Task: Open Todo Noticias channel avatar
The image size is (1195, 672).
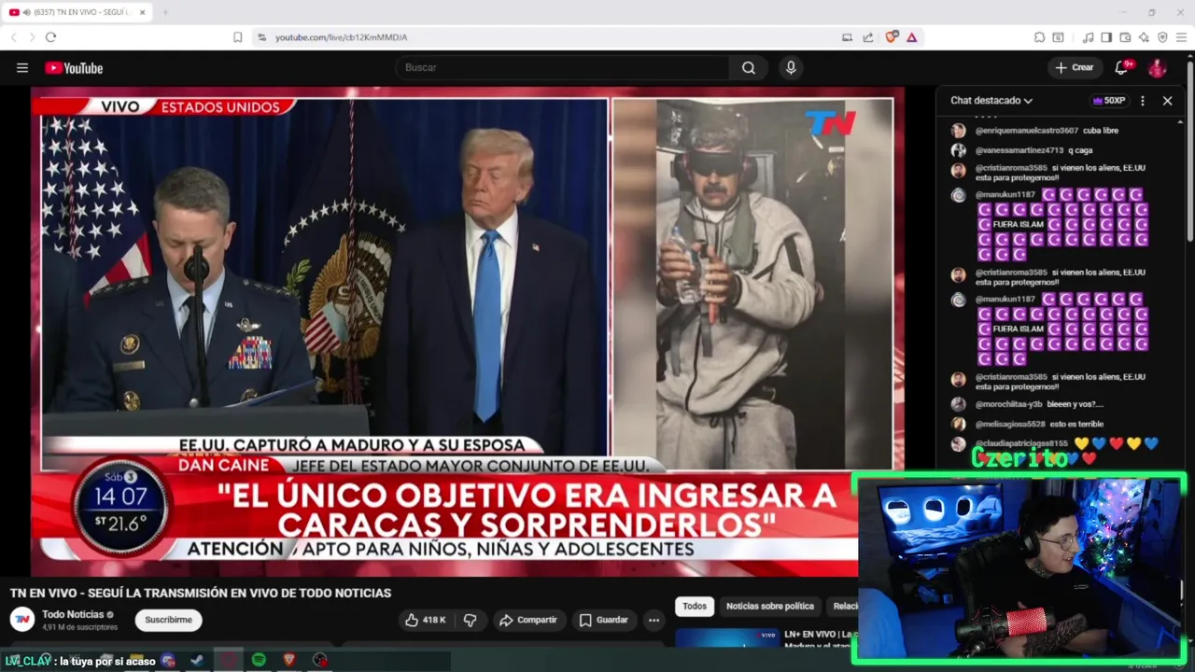Action: tap(22, 620)
